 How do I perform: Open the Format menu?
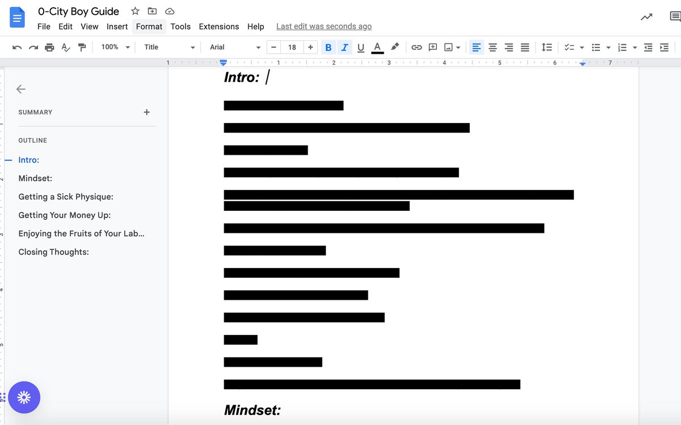[x=149, y=26]
